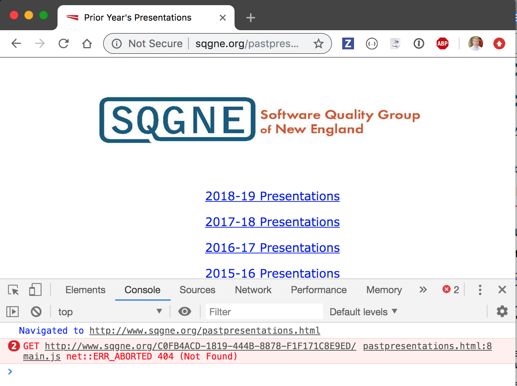Open the 1Password extension icon
The height and width of the screenshot is (386, 517).
tap(419, 44)
